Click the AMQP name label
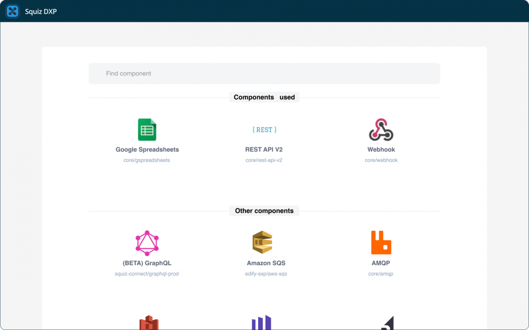The height and width of the screenshot is (330, 529). 381,263
